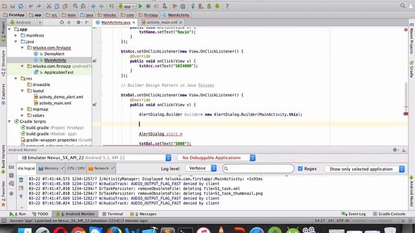Open the TODO tool window
Viewport: 415px width, 233px height.
point(40,214)
